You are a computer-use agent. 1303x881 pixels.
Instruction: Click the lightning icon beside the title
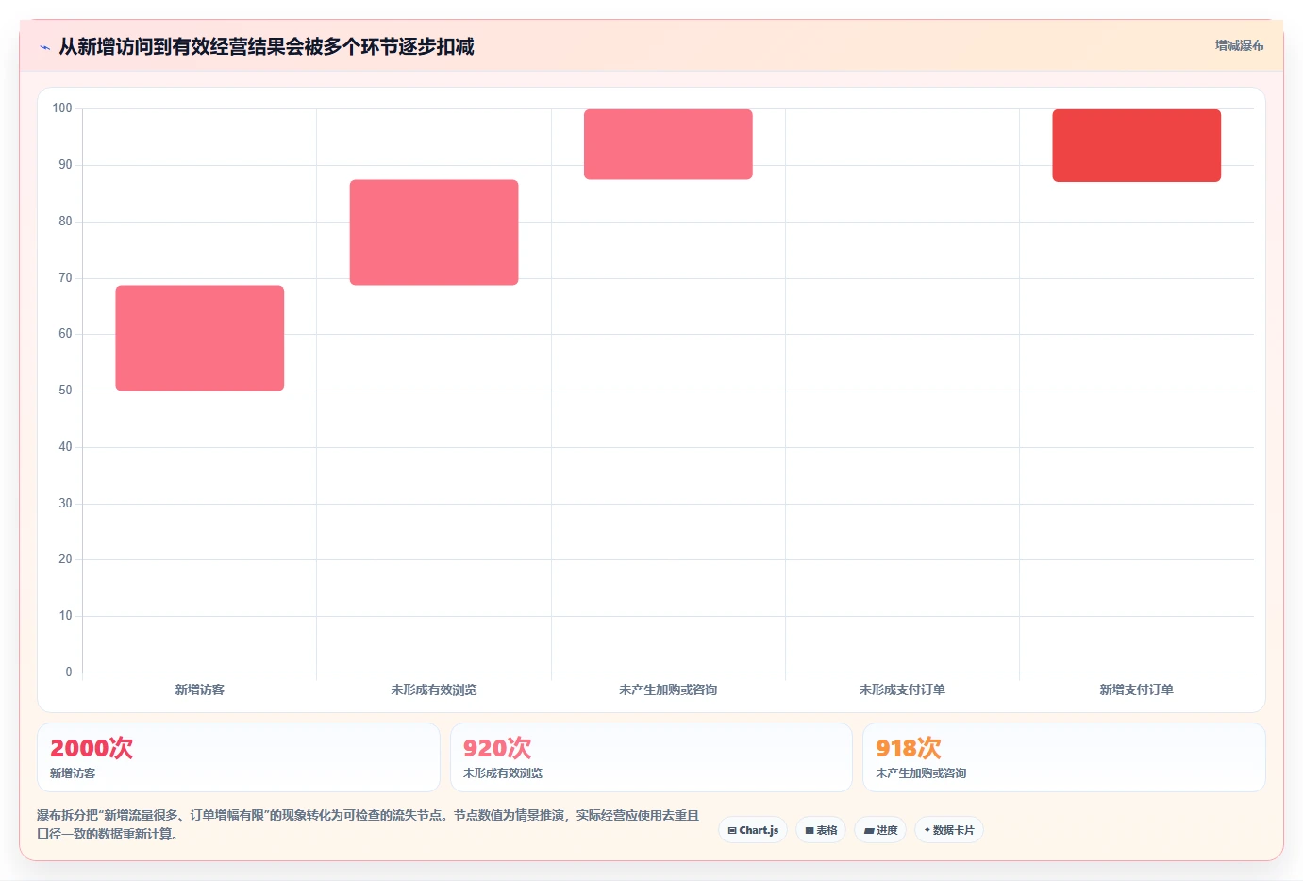44,47
